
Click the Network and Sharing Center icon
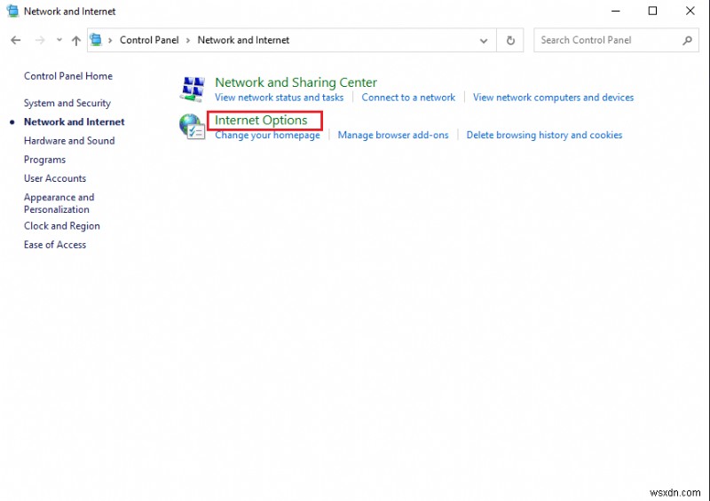[193, 89]
